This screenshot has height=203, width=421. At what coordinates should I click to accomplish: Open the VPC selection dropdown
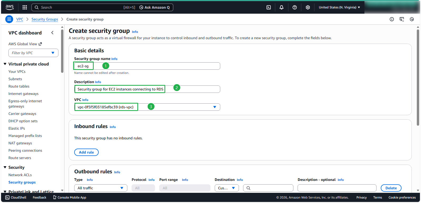point(147,107)
